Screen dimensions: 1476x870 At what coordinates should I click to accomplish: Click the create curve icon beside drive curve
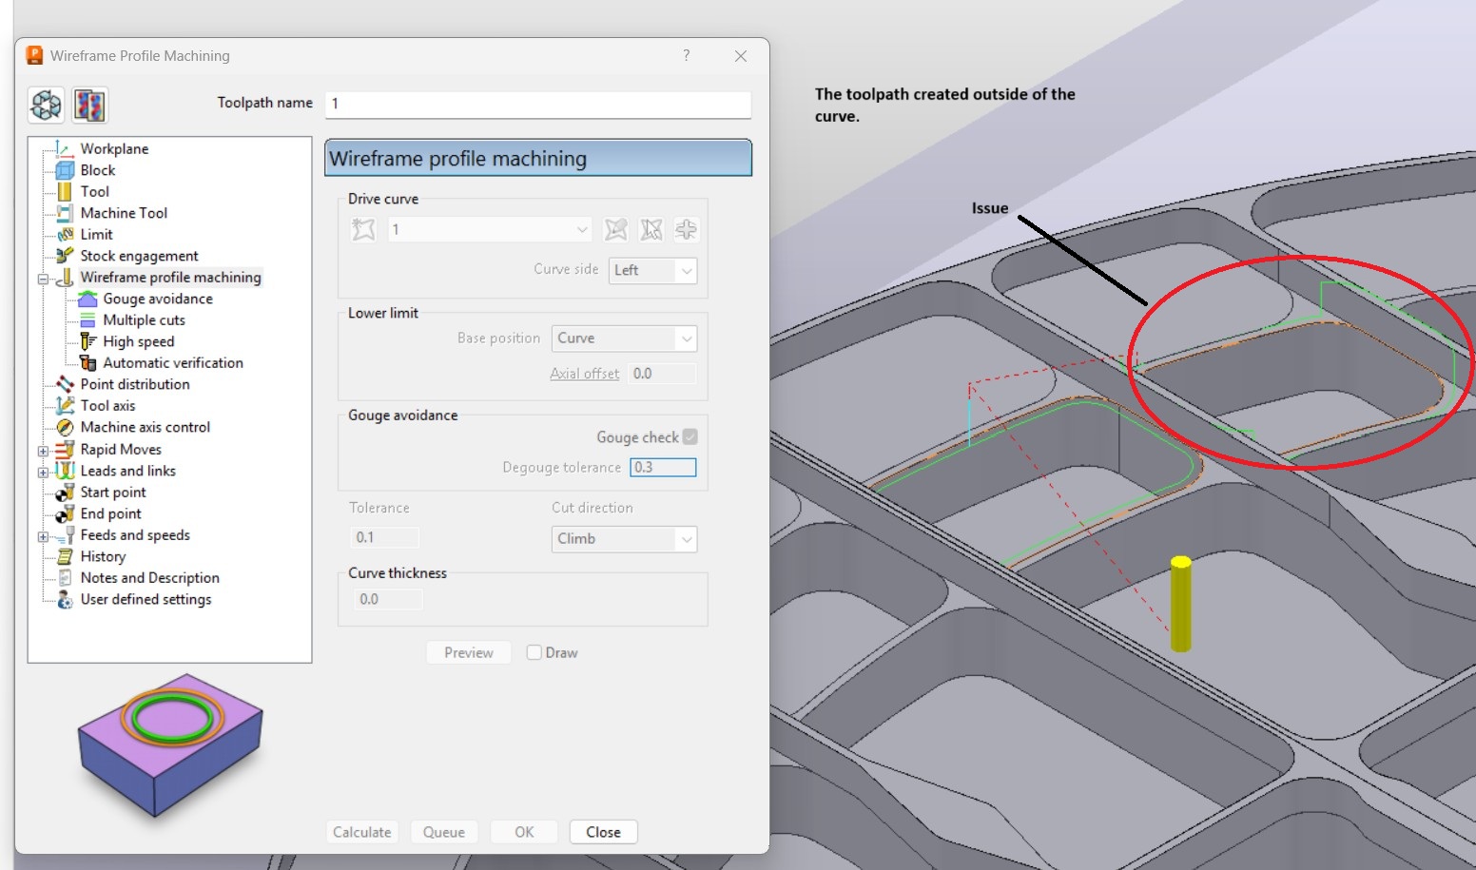tap(363, 229)
